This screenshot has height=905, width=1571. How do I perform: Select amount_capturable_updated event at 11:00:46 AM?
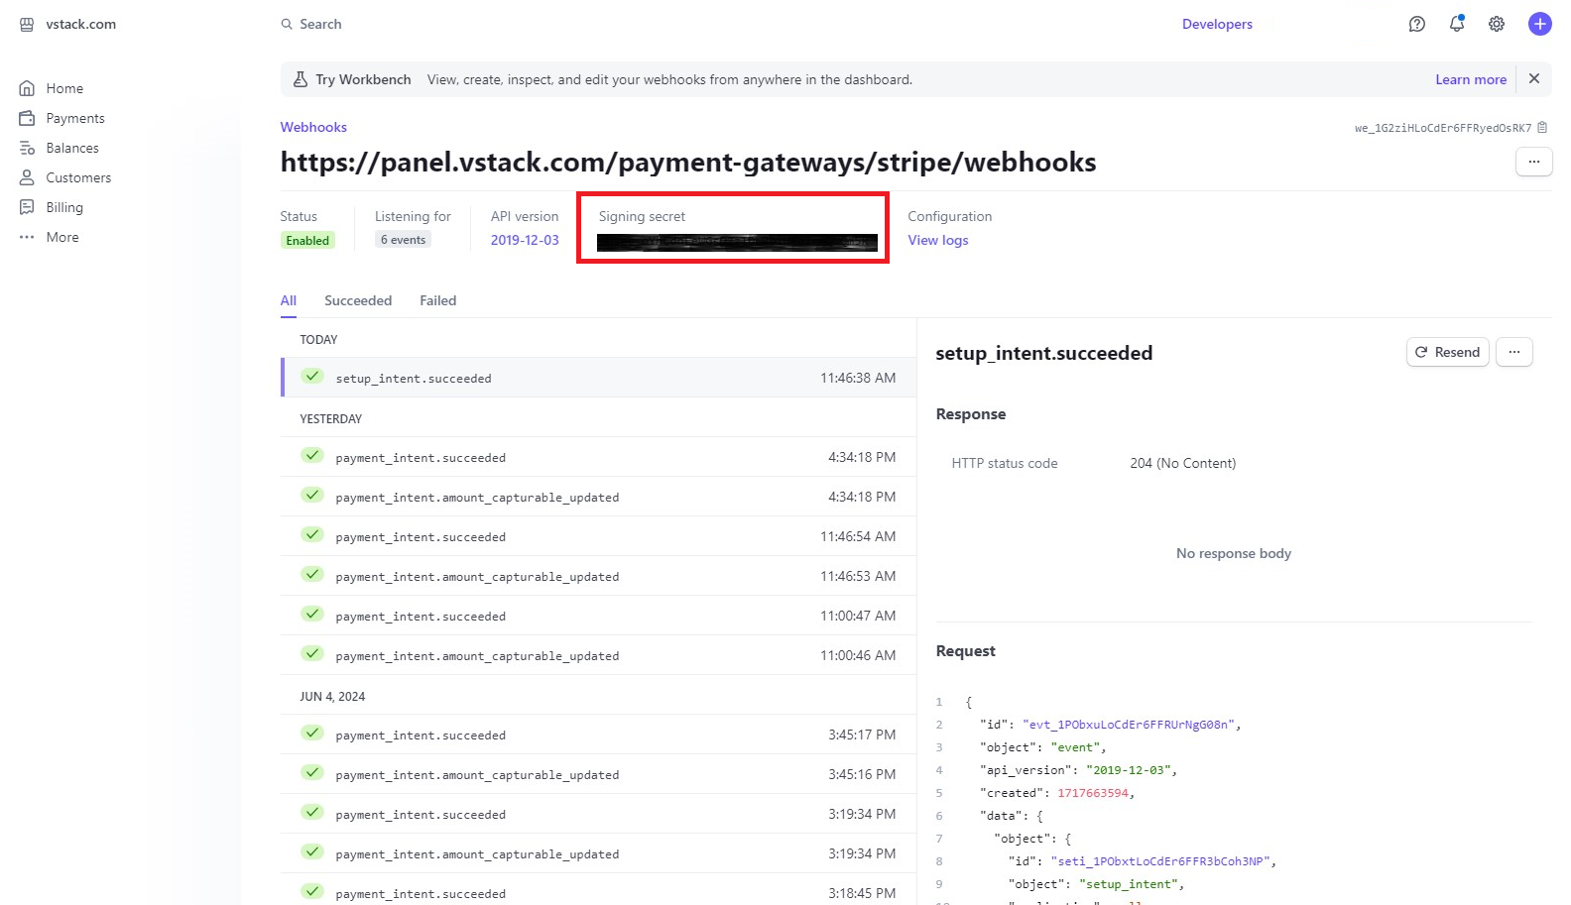click(x=599, y=655)
